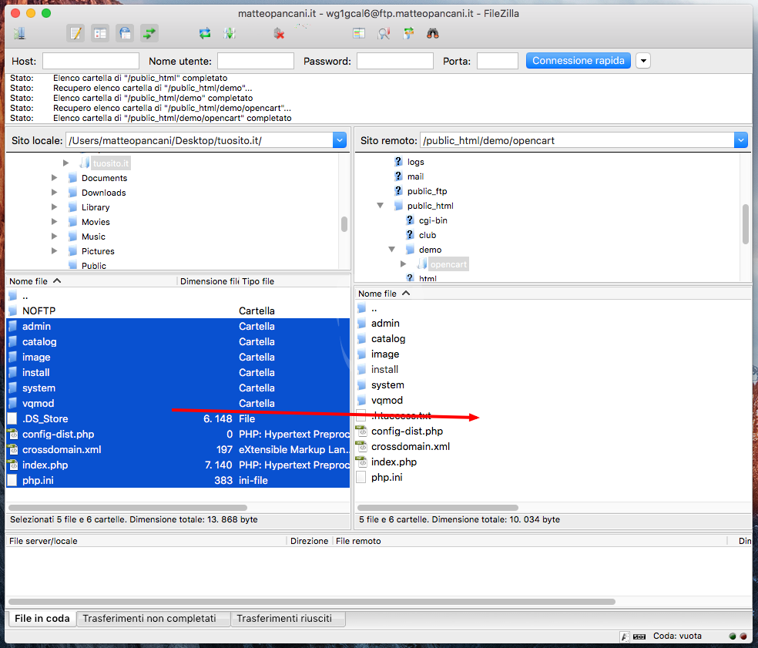Screen dimensions: 758x648
Task: Focus the Host input field
Action: point(91,61)
